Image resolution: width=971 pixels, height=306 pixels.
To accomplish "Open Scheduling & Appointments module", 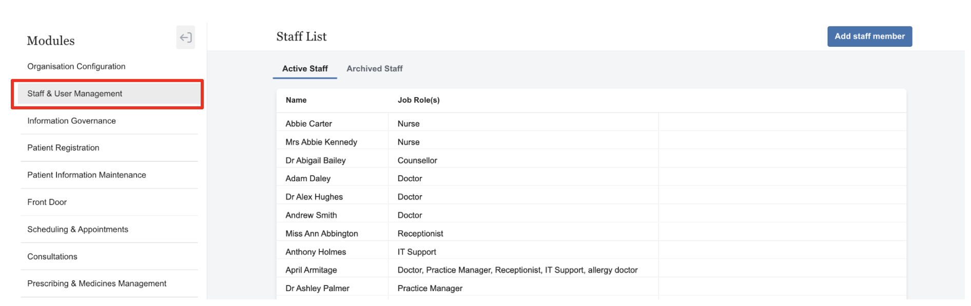I will [77, 229].
